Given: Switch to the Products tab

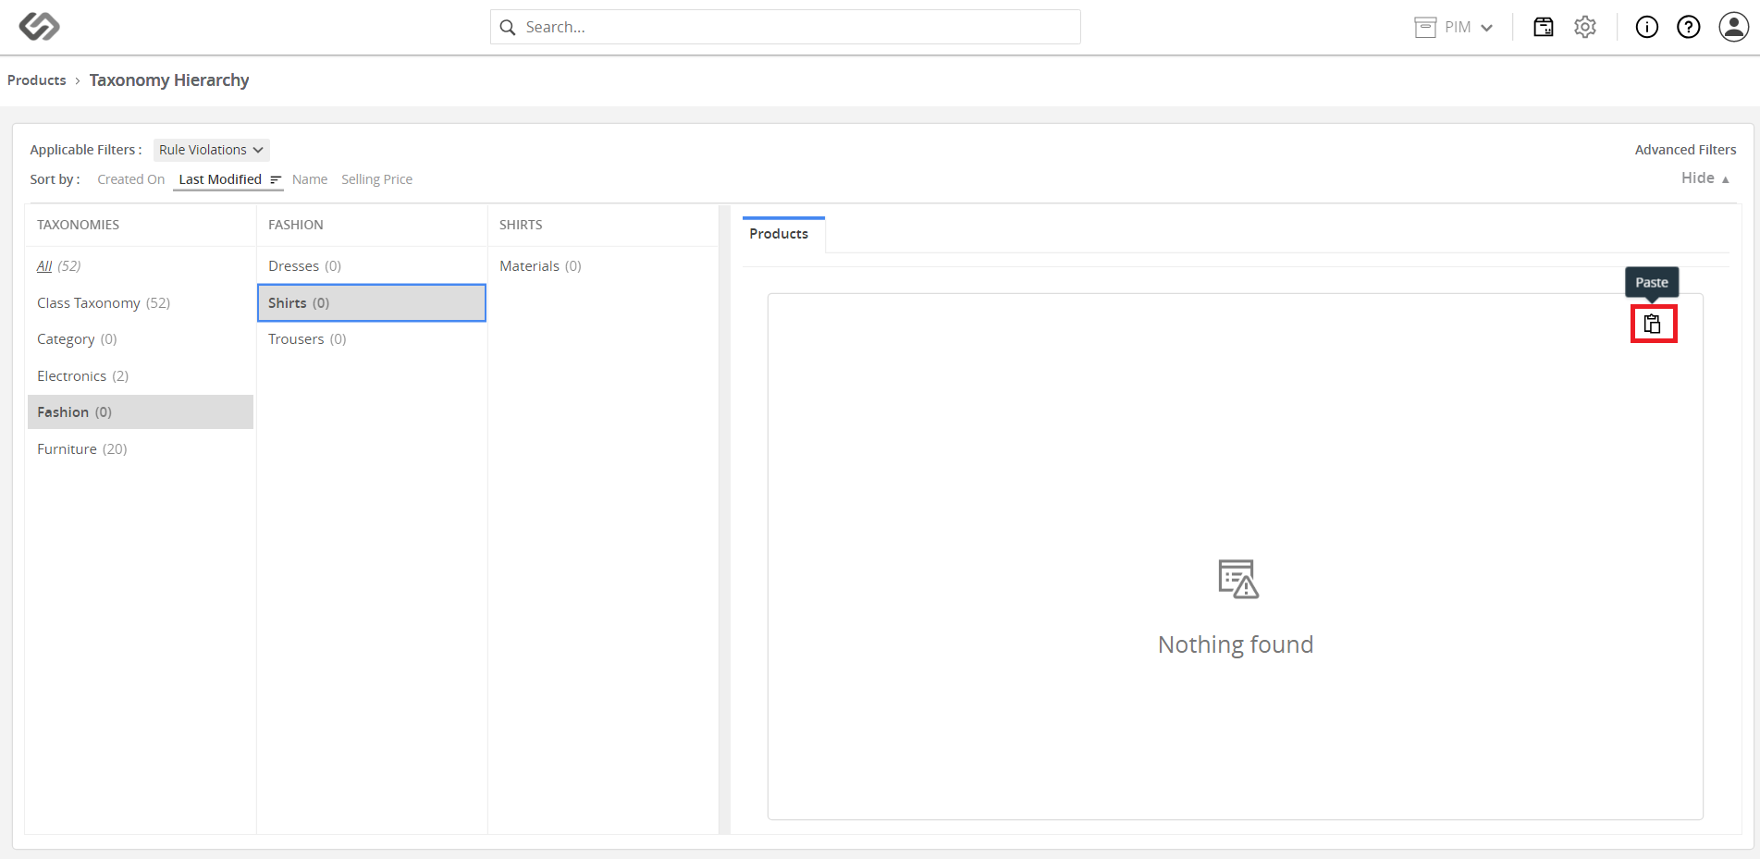Looking at the screenshot, I should [x=779, y=234].
